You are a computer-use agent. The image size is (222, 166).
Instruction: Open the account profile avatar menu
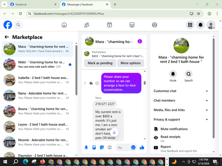click(211, 25)
